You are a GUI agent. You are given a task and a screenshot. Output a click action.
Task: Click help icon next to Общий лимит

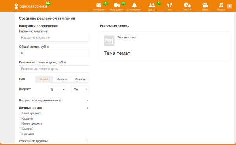click(48, 47)
